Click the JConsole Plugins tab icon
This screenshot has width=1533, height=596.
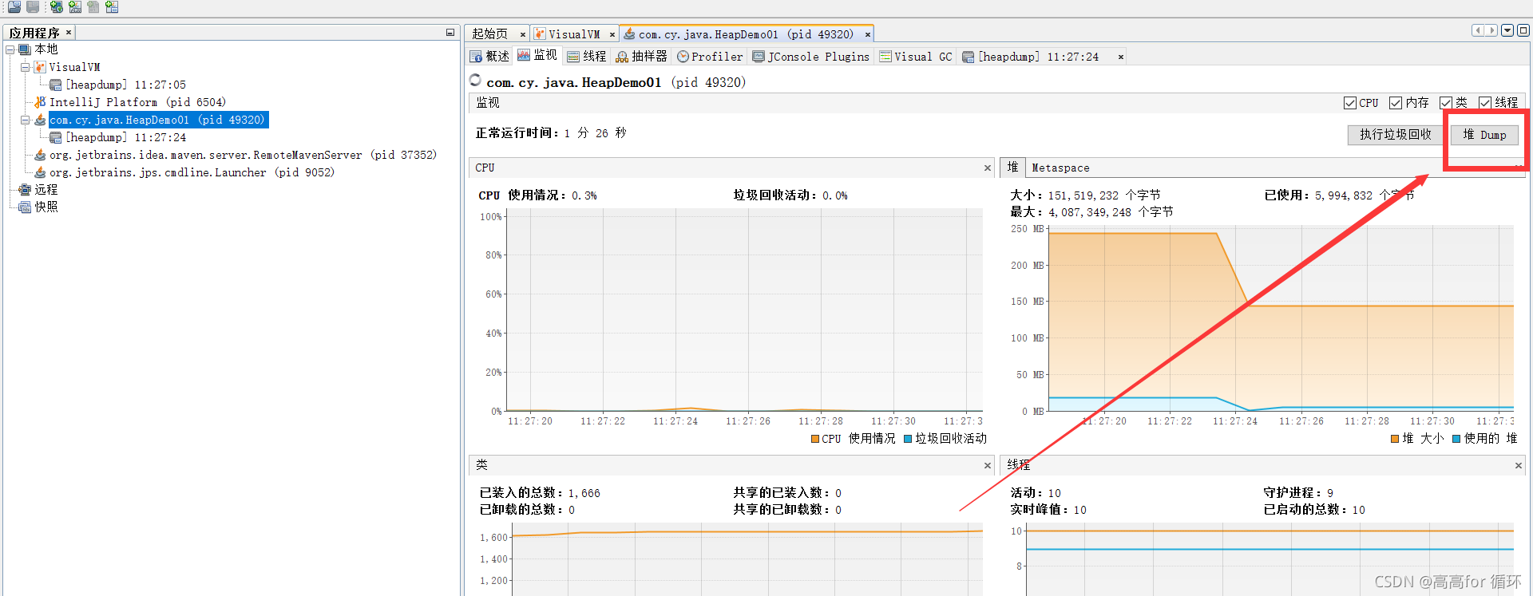coord(759,57)
